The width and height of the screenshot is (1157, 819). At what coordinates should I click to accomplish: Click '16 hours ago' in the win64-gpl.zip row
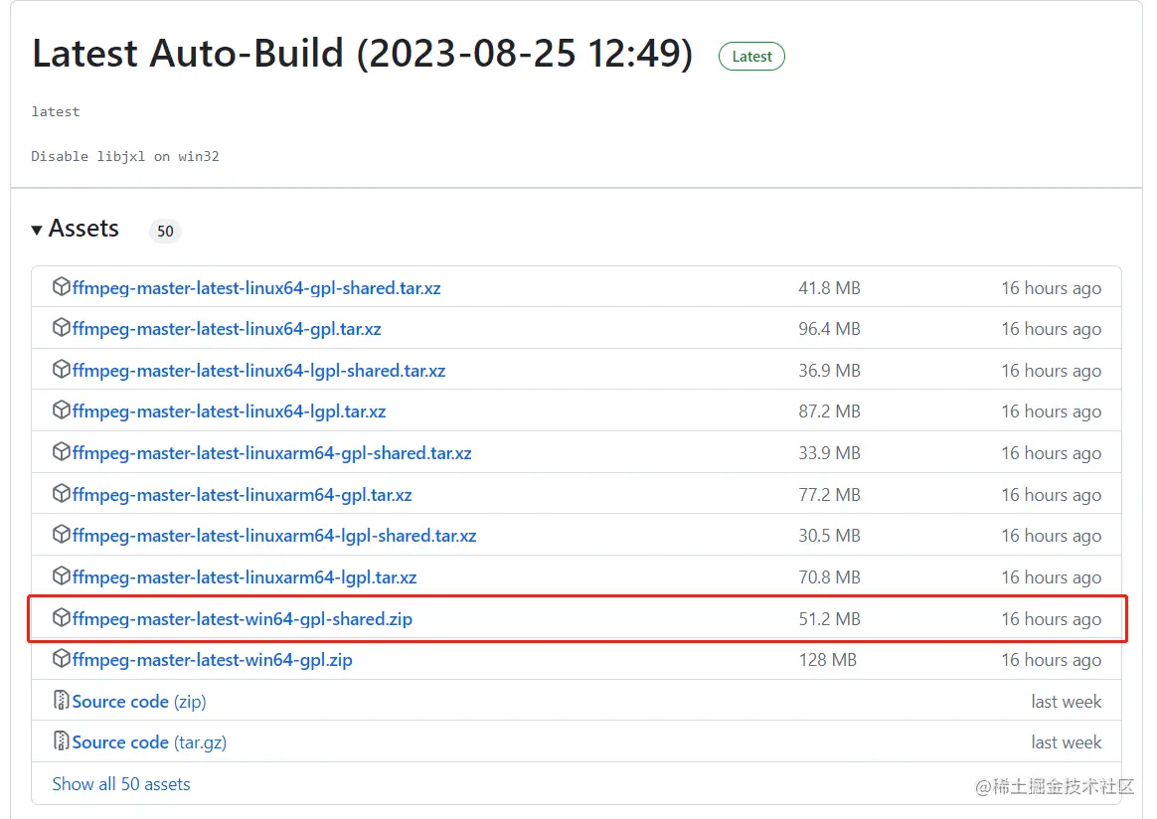tap(1051, 660)
